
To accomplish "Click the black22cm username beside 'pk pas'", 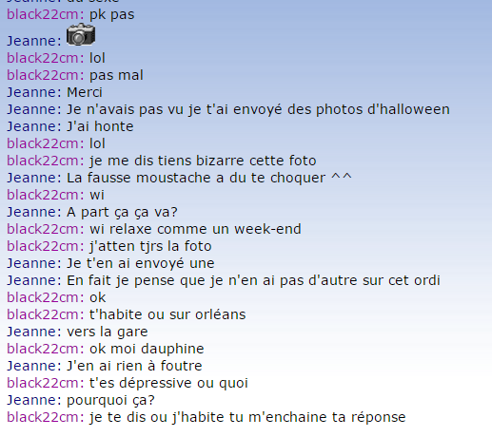I will [x=46, y=14].
